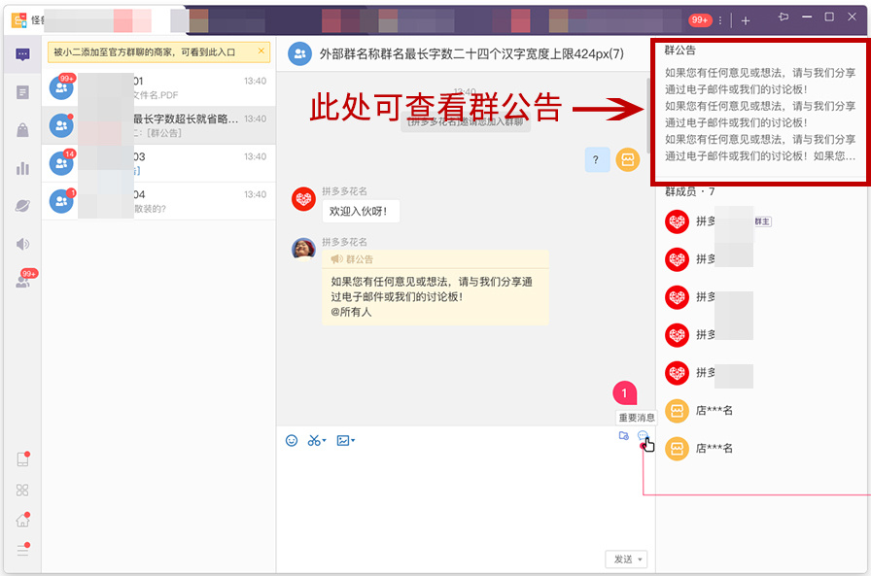871x576 pixels.
Task: Click the blue question mark bubble
Action: (x=597, y=160)
